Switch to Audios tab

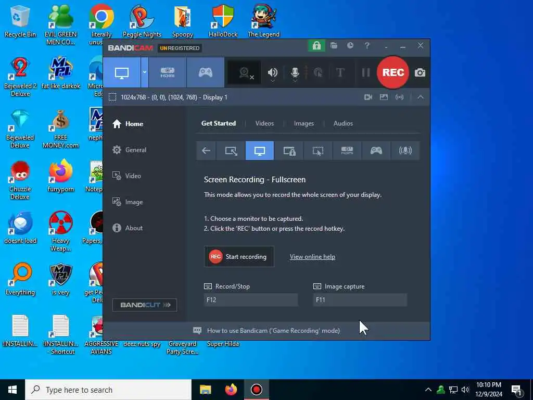[343, 123]
